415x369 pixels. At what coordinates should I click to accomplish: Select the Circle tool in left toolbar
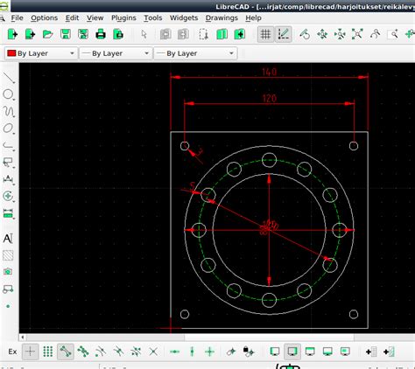pyautogui.click(x=9, y=94)
